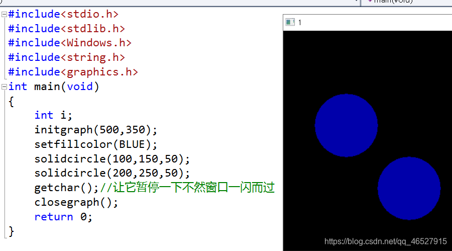
Task: Collapse the main function fold marker
Action: click(x=4, y=87)
